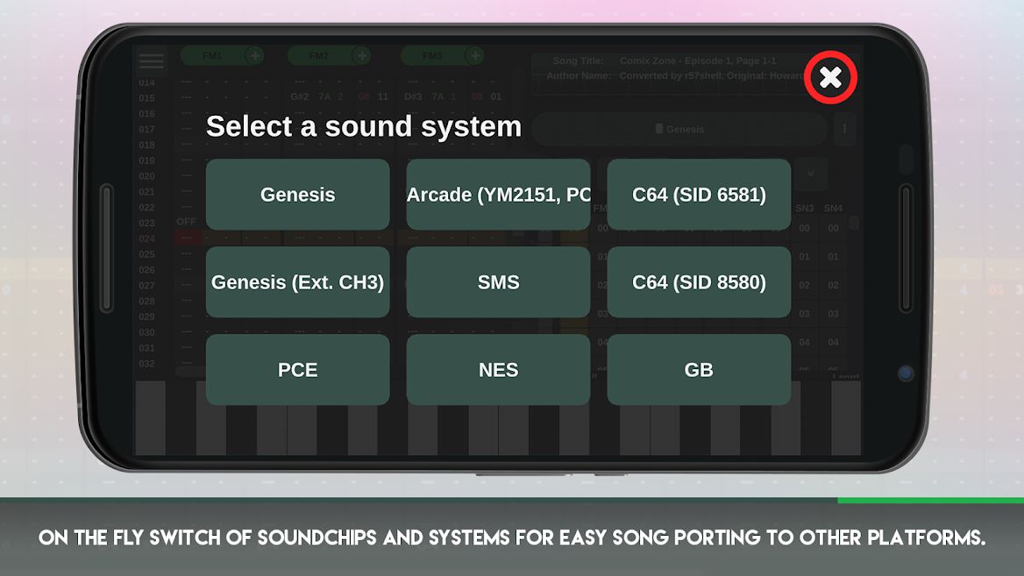
Task: Select the SMS sound system
Action: click(498, 282)
